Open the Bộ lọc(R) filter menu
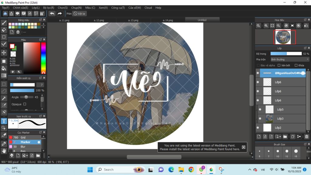The width and height of the screenshot is (311, 175). pyautogui.click(x=49, y=8)
